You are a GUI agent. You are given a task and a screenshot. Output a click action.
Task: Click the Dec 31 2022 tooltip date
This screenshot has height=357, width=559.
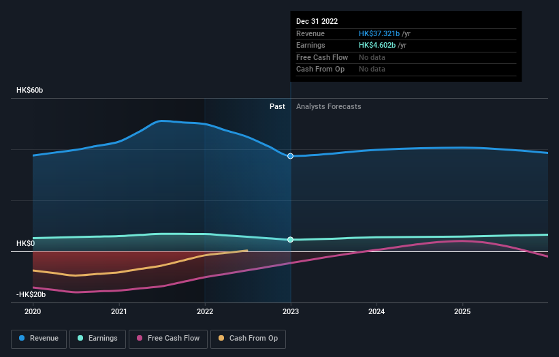pos(317,21)
